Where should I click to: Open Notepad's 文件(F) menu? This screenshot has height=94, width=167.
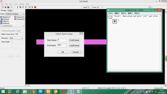point(110,13)
